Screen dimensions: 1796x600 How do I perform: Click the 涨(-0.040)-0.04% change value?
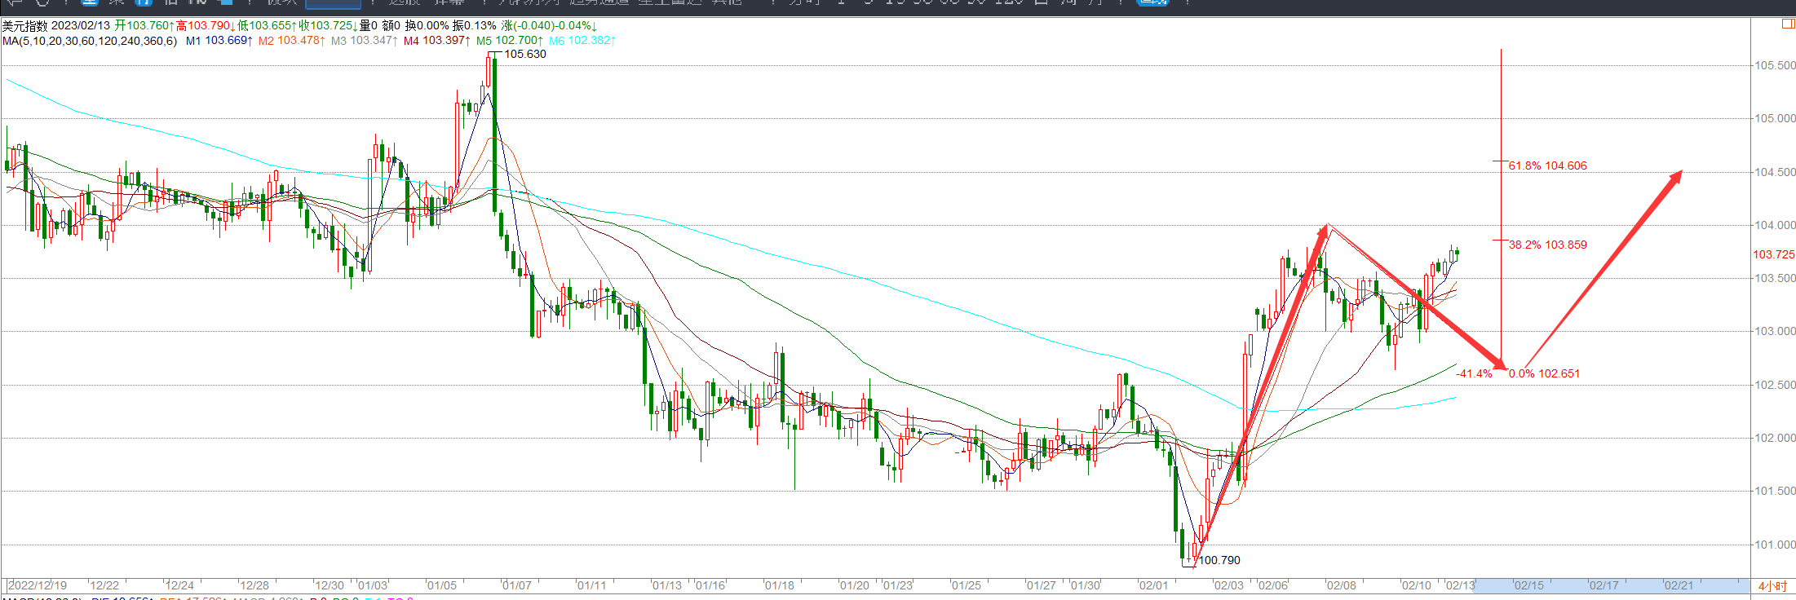(549, 25)
